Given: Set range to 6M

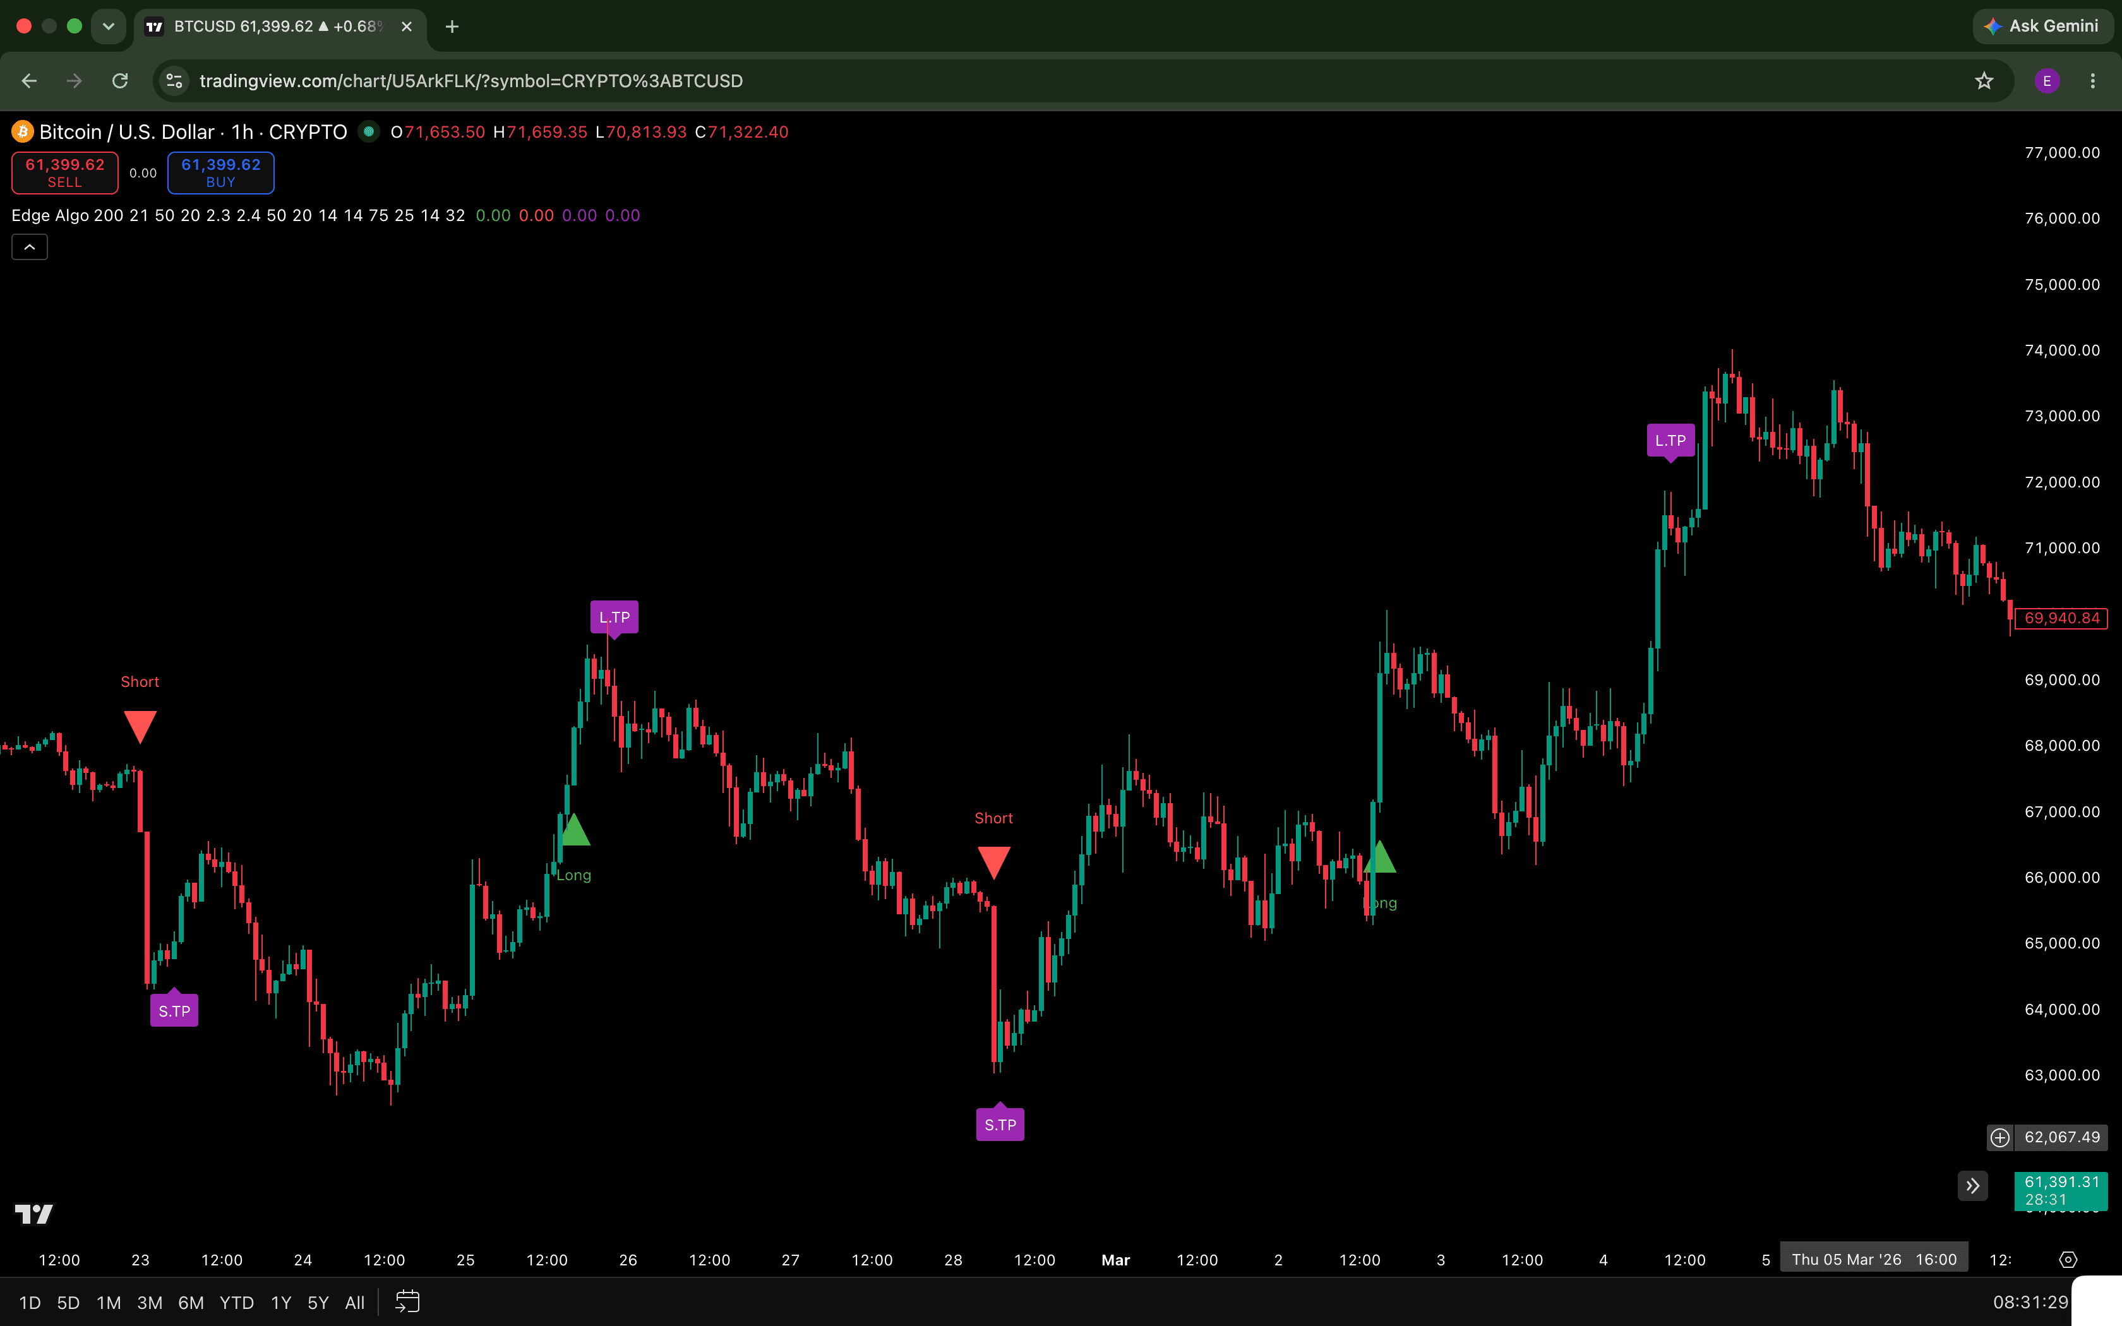Looking at the screenshot, I should pos(191,1302).
